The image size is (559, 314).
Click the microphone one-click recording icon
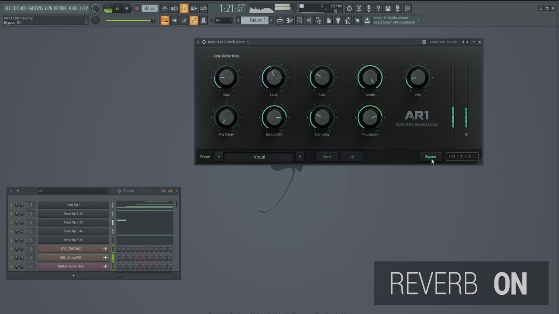(x=369, y=8)
